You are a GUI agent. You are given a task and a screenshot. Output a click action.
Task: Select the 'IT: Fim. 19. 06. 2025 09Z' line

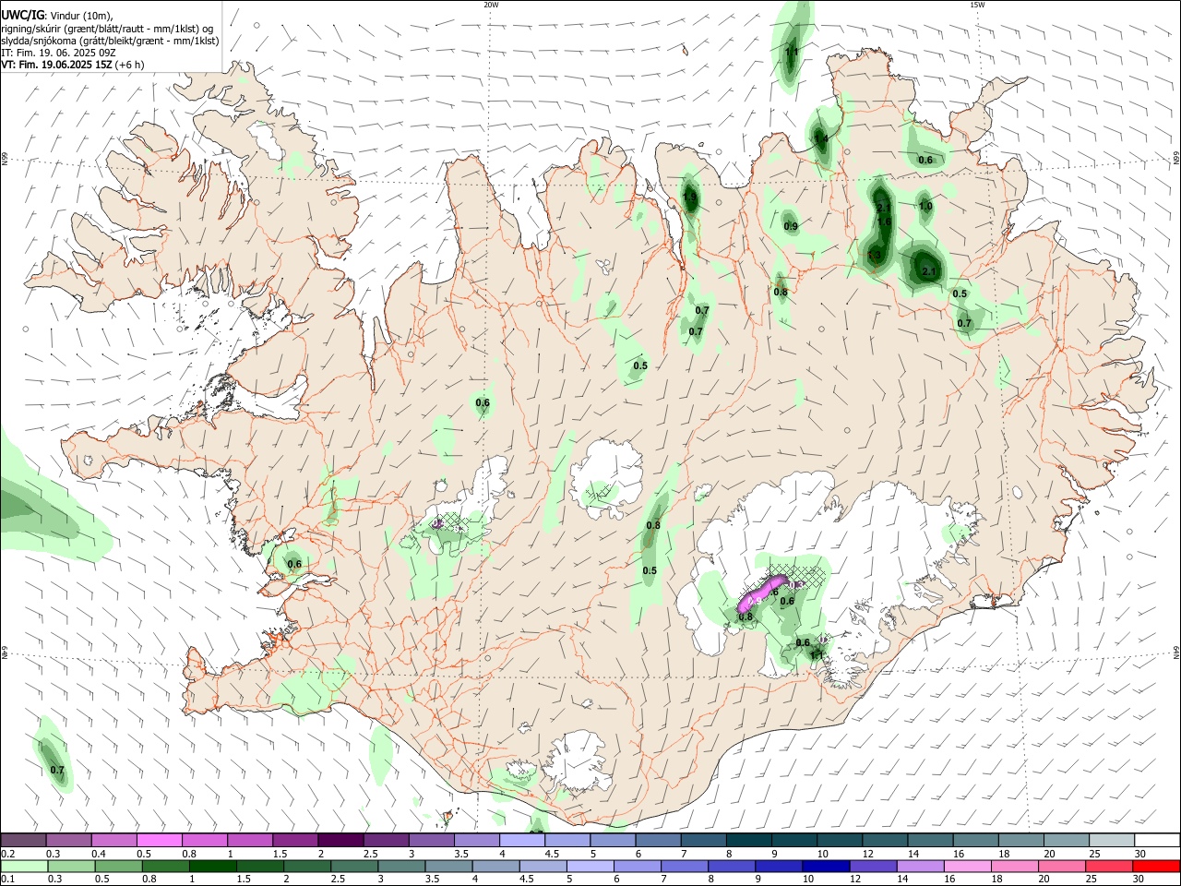point(59,53)
